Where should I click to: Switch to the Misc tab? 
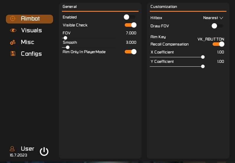click(x=27, y=42)
